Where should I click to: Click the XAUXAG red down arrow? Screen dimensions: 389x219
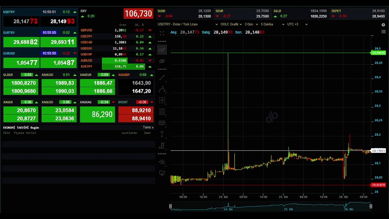pos(113,102)
